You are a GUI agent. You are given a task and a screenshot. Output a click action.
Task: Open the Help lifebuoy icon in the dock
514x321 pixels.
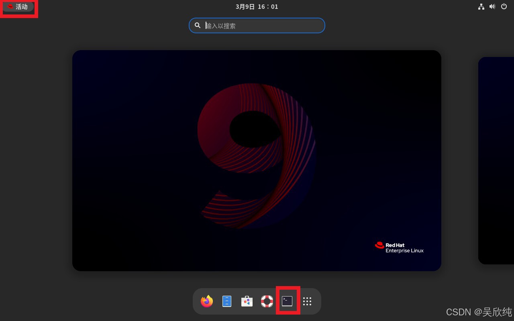click(x=267, y=301)
